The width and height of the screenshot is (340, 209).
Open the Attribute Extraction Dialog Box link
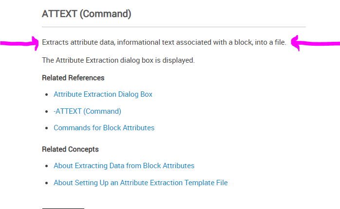(x=103, y=94)
